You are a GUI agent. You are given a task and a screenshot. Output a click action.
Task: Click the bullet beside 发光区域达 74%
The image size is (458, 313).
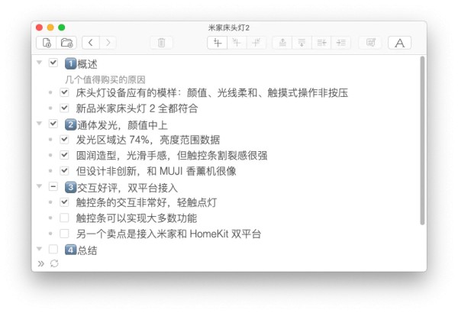[x=50, y=140]
